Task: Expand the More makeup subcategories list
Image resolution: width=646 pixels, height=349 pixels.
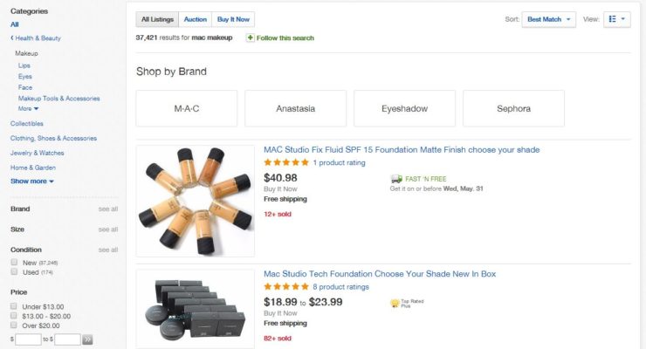Action: pos(28,109)
